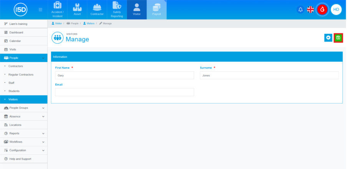This screenshot has width=347, height=169.
Task: Click the red flame alert icon
Action: [x=322, y=10]
